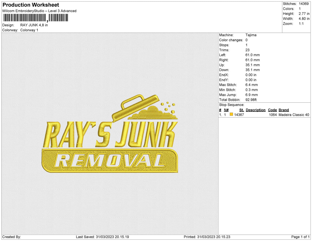Click the Total Bobbin value 92.98ft

pos(251,100)
